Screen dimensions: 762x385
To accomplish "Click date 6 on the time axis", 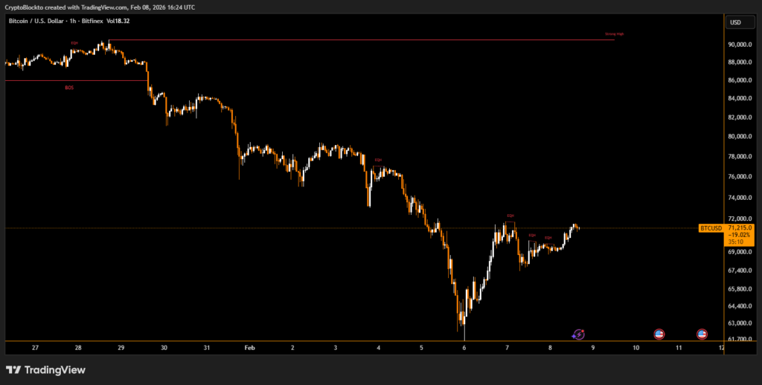I will pyautogui.click(x=464, y=347).
